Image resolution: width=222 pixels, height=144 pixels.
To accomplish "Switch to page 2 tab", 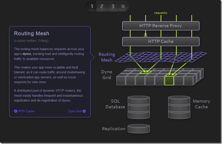I will click(x=102, y=6).
